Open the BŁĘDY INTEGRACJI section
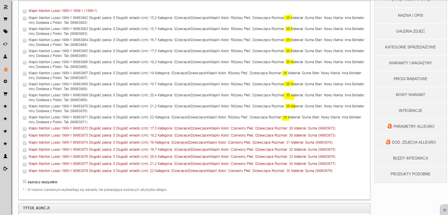This screenshot has width=448, height=215. click(410, 158)
